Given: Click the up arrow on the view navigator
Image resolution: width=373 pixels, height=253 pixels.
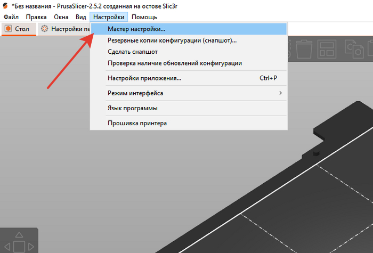Looking at the screenshot, I should [19, 235].
